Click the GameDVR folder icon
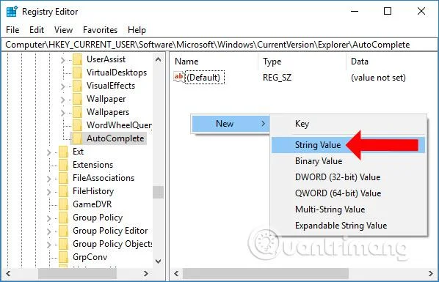 coord(64,204)
